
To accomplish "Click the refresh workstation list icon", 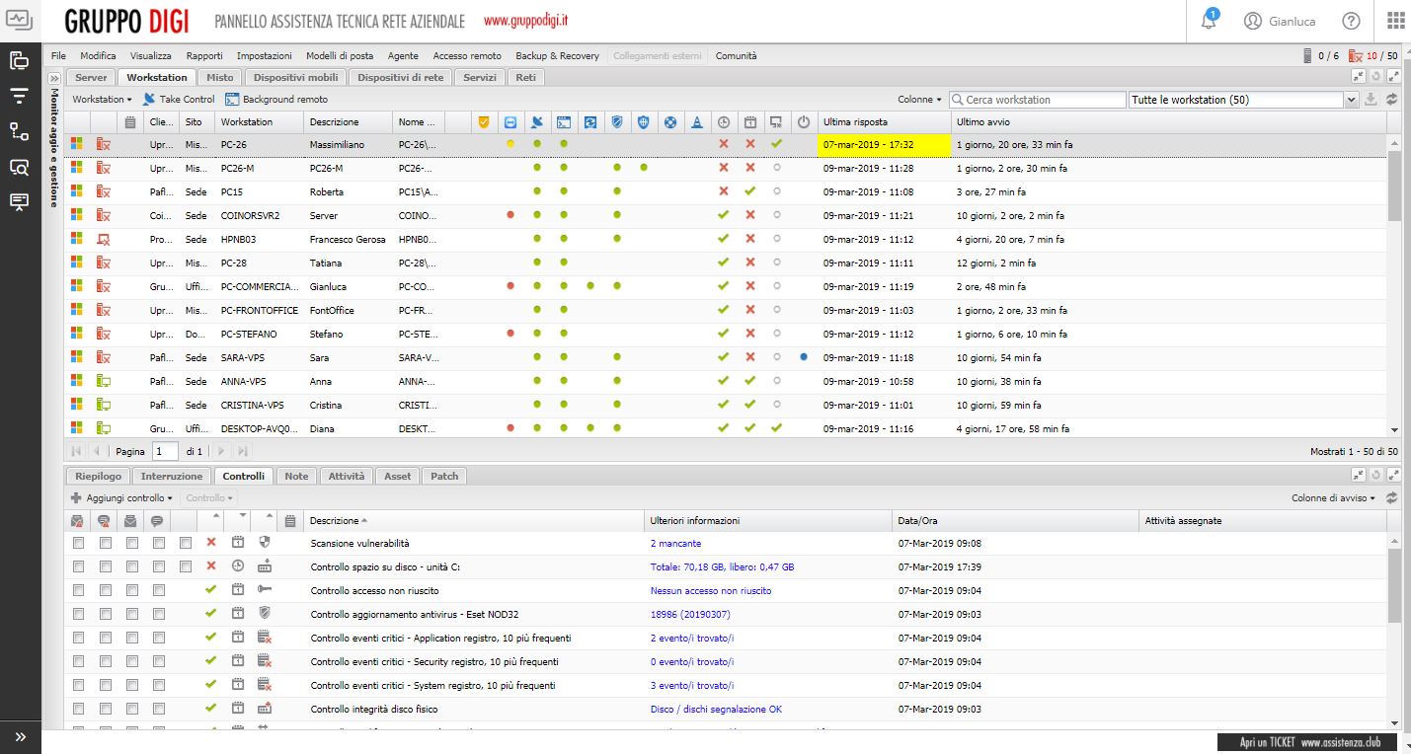I will click(1391, 100).
